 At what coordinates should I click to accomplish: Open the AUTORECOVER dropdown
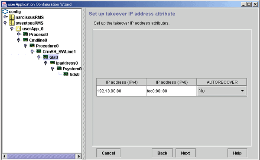point(221,91)
